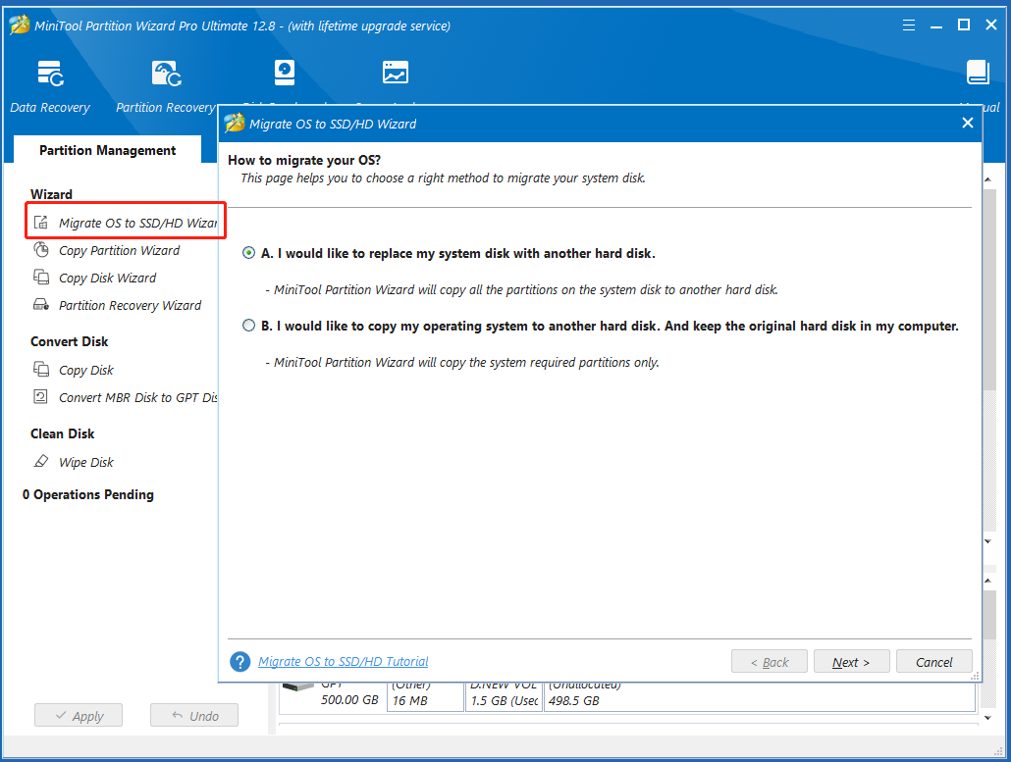Open the Manual book icon
This screenshot has width=1011, height=762.
978,75
